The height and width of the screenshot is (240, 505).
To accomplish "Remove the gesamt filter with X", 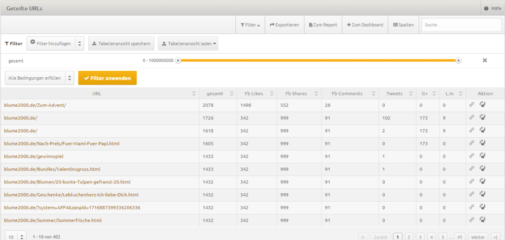I will pyautogui.click(x=484, y=60).
